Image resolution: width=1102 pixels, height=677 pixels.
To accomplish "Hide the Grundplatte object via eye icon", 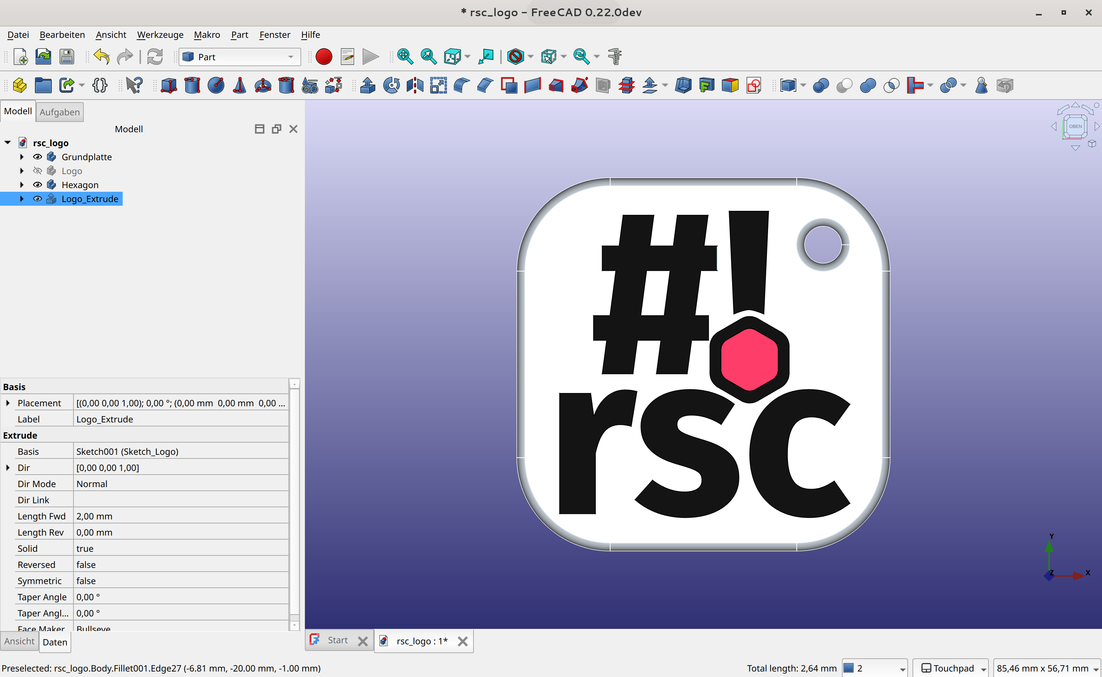I will 37,157.
